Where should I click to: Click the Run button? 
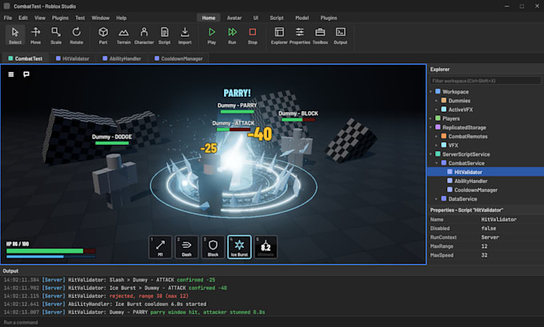(232, 35)
